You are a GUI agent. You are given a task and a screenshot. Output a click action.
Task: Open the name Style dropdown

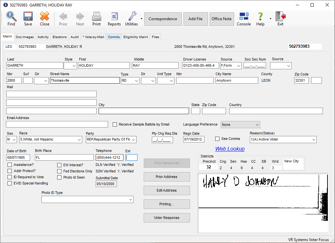coord(70,66)
